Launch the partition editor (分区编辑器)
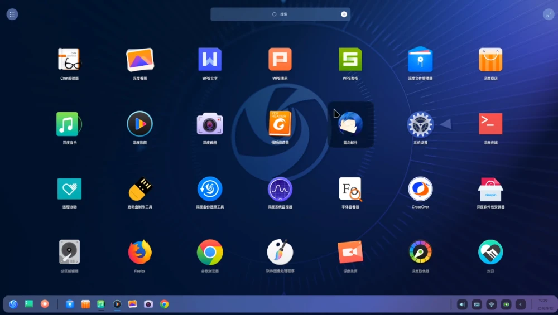The width and height of the screenshot is (558, 315). 69,252
